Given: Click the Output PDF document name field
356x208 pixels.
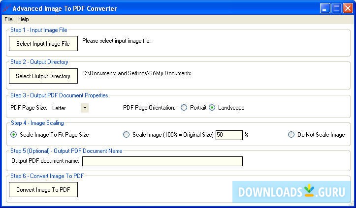Looking at the screenshot, I should click(162, 161).
